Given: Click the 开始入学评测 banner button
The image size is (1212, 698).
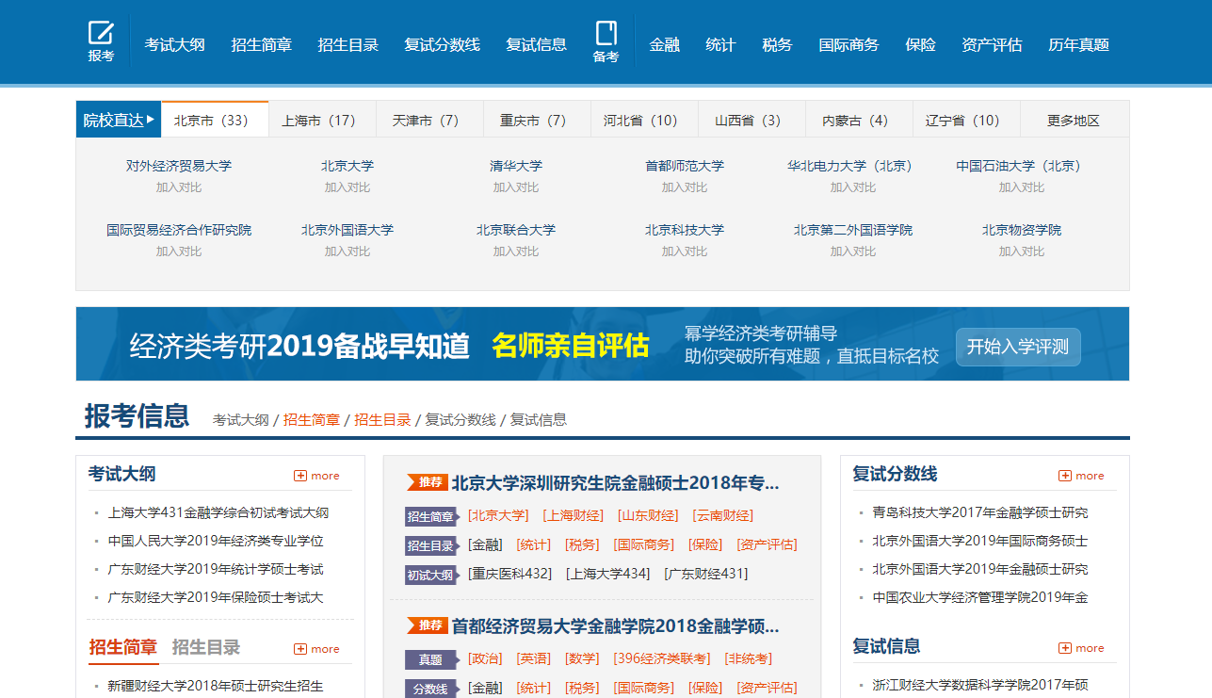Looking at the screenshot, I should tap(1018, 347).
